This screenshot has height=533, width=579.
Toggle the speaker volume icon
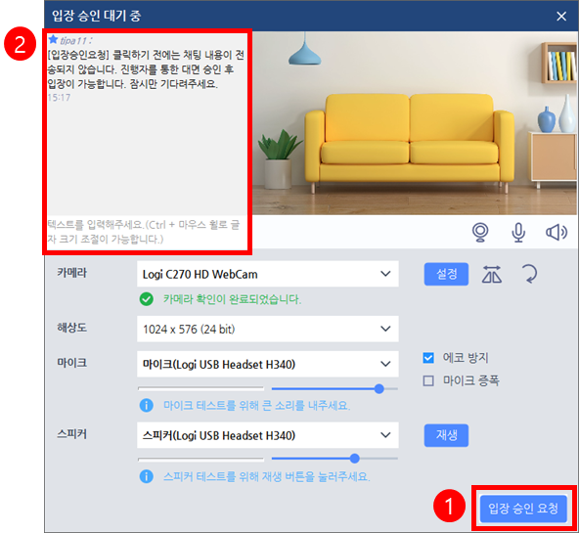point(557,232)
